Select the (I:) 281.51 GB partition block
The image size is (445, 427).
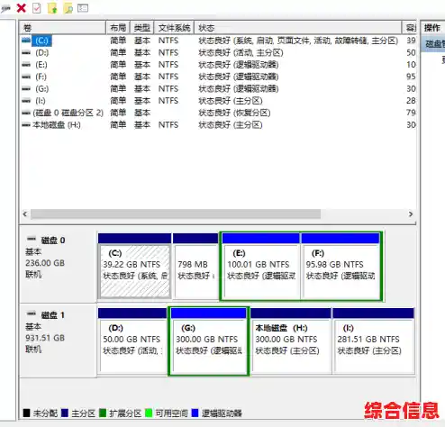(374, 341)
